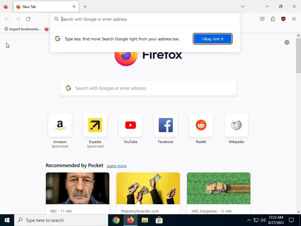Click the Firefox bookmark icon in bookmarks bar
Image resolution: width=301 pixels, height=226 pixels.
(x=47, y=29)
